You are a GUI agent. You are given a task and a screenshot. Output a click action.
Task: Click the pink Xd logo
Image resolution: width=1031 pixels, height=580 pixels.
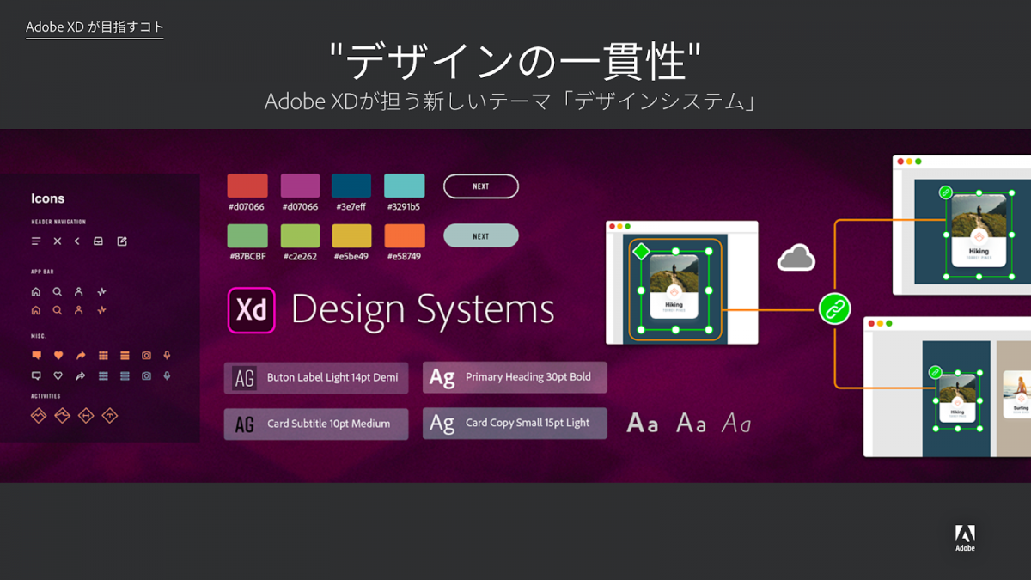tap(251, 309)
